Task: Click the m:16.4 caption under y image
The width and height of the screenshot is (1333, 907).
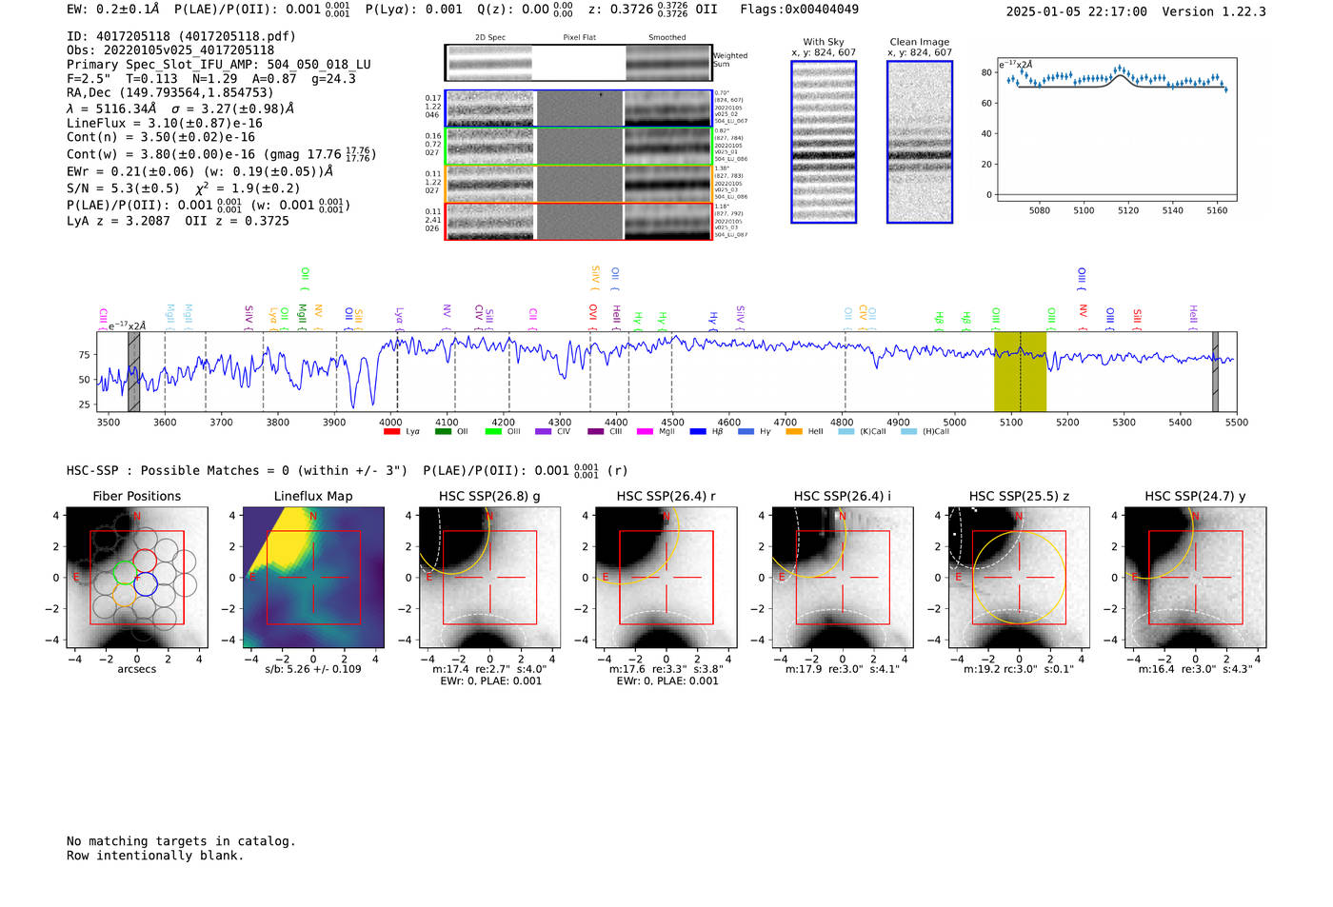Action: (x=1195, y=669)
